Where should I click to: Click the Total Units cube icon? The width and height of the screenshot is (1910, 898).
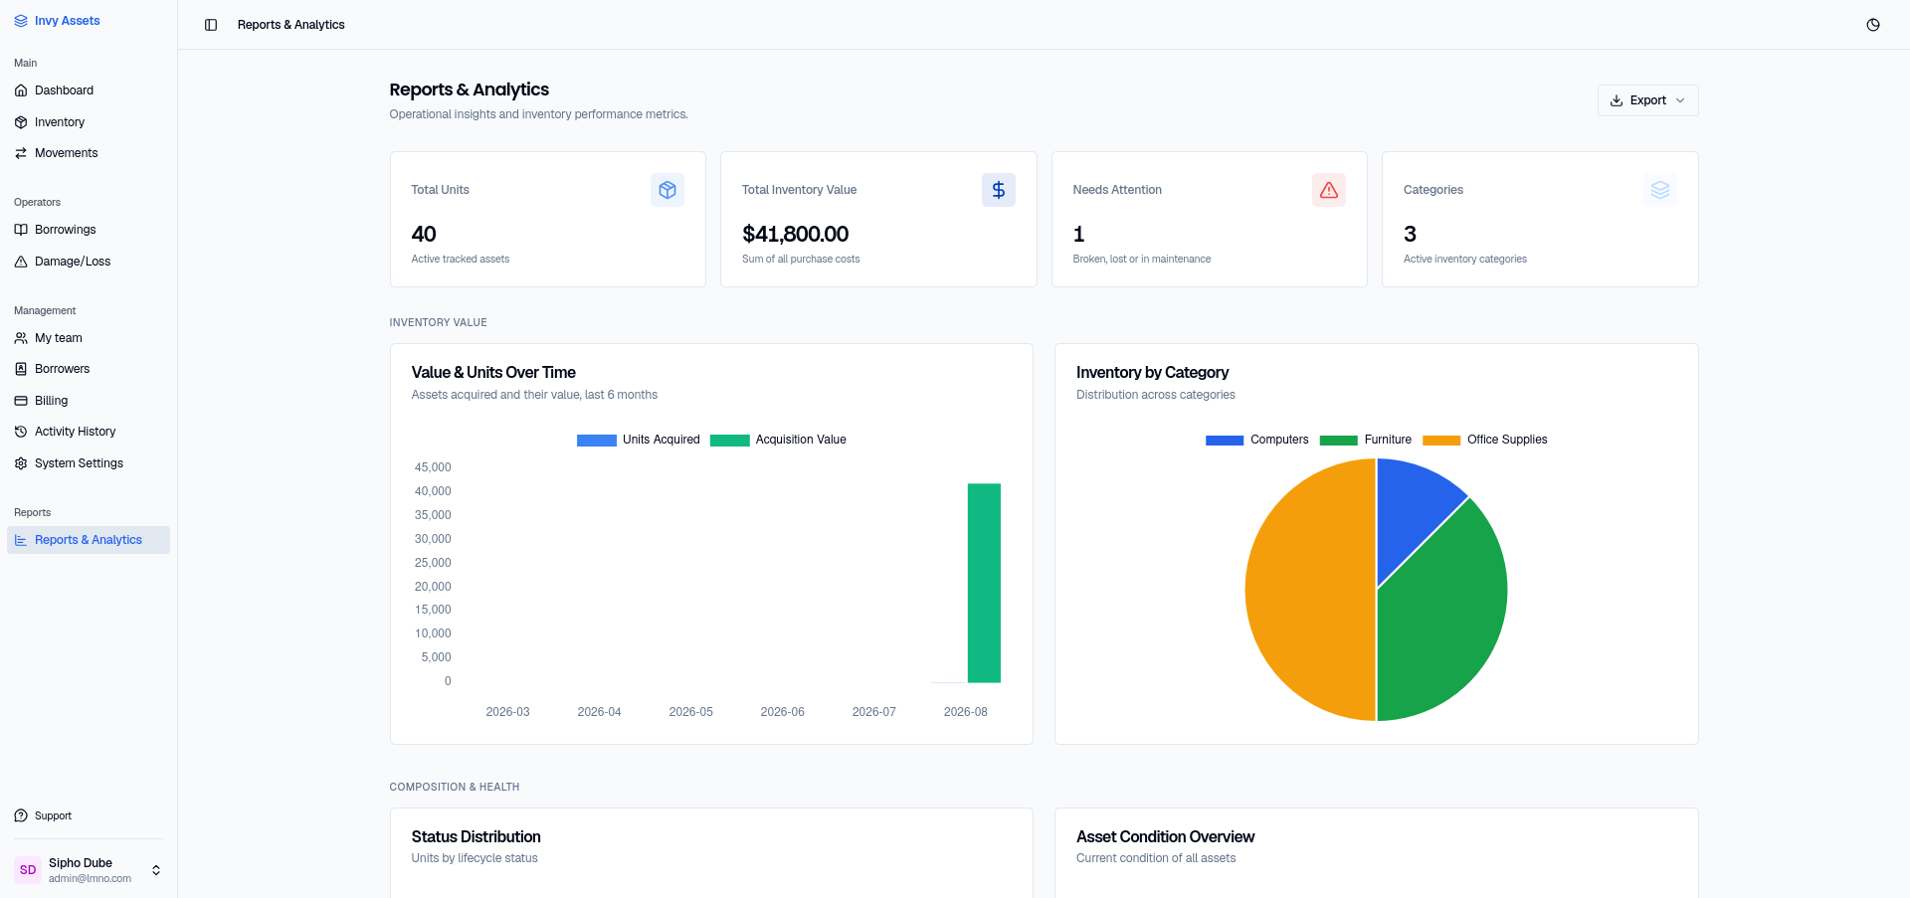point(668,190)
